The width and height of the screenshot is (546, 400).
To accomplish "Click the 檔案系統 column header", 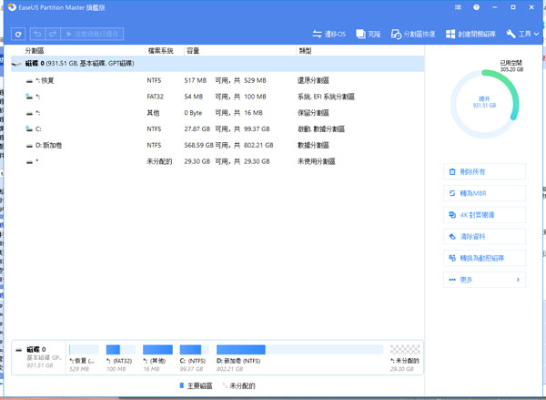I will click(x=160, y=50).
